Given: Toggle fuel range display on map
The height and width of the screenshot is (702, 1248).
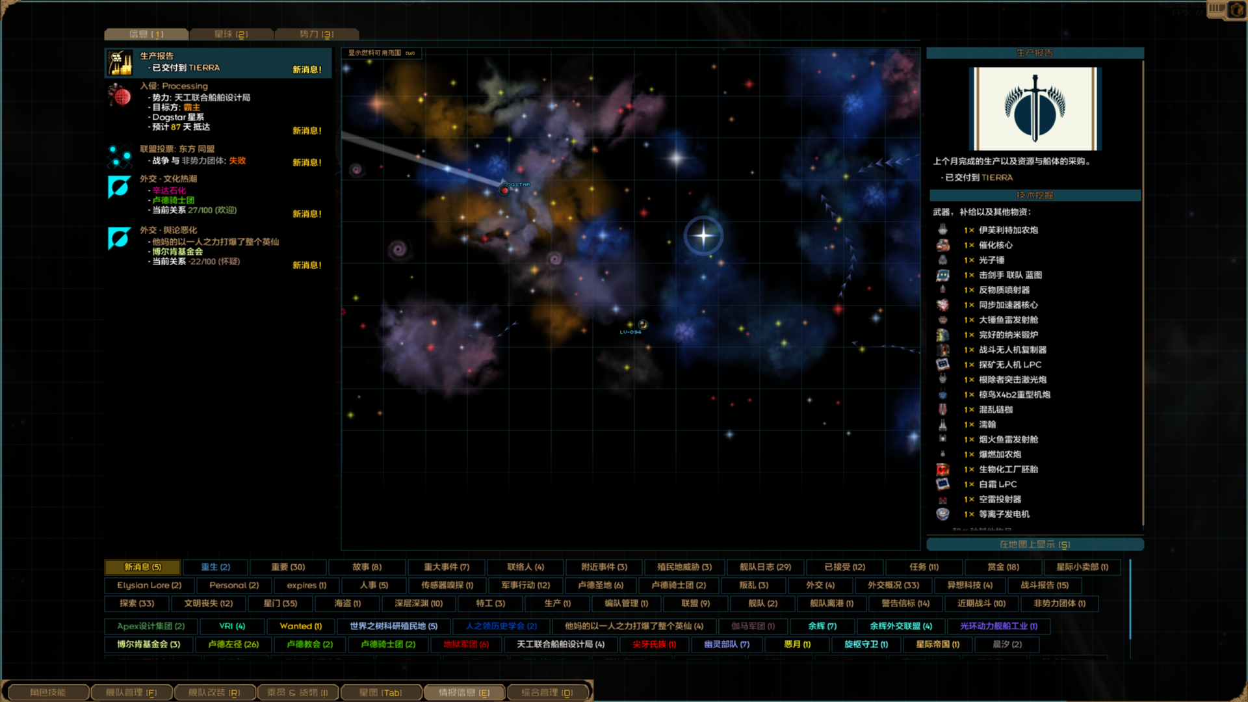Looking at the screenshot, I should [x=381, y=53].
